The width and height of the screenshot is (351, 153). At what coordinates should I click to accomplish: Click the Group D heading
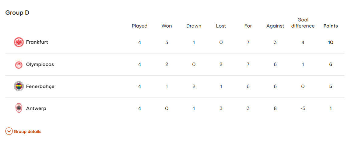(17, 13)
